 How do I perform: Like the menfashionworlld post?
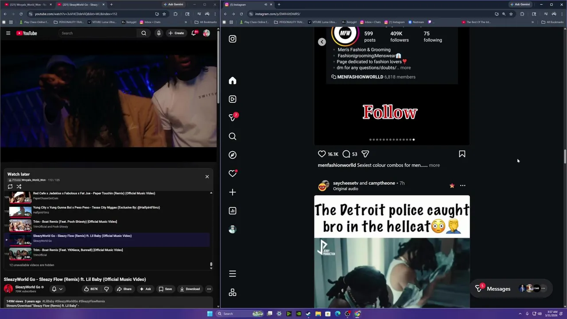(322, 154)
